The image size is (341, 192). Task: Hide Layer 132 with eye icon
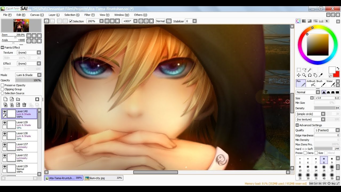point(5,155)
